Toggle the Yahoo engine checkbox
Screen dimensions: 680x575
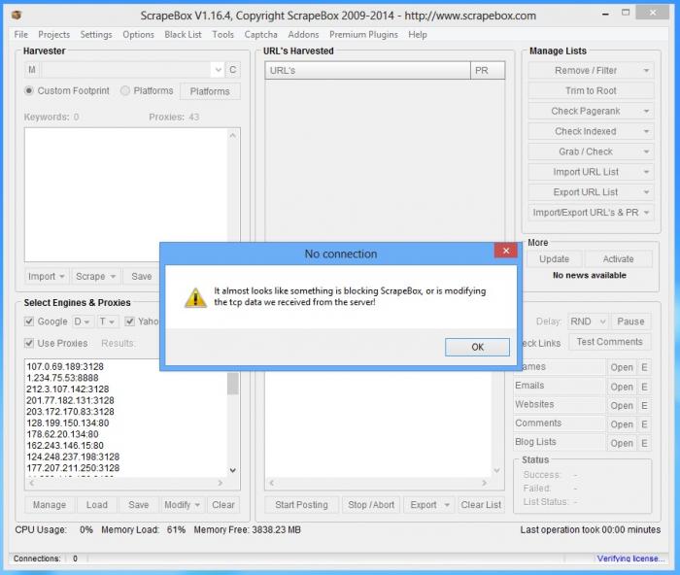pyautogui.click(x=129, y=321)
